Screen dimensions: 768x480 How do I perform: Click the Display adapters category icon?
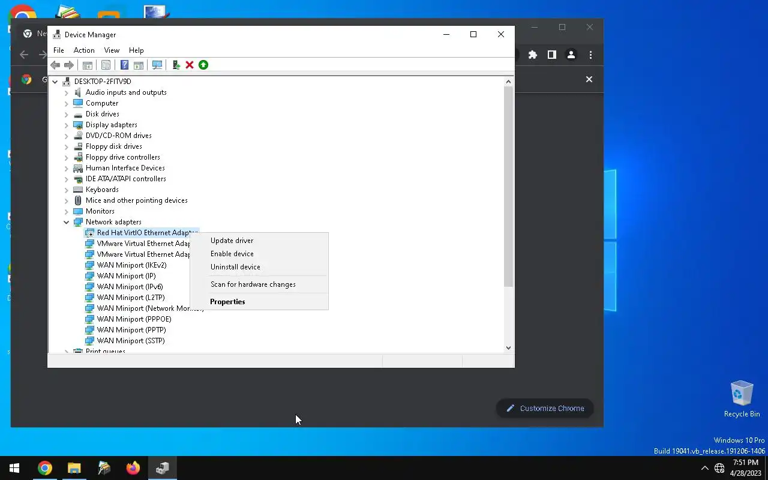78,125
